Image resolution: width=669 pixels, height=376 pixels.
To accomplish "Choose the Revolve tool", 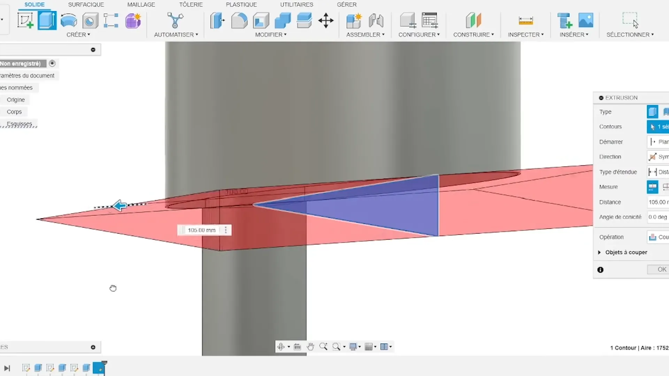I will pyautogui.click(x=69, y=21).
